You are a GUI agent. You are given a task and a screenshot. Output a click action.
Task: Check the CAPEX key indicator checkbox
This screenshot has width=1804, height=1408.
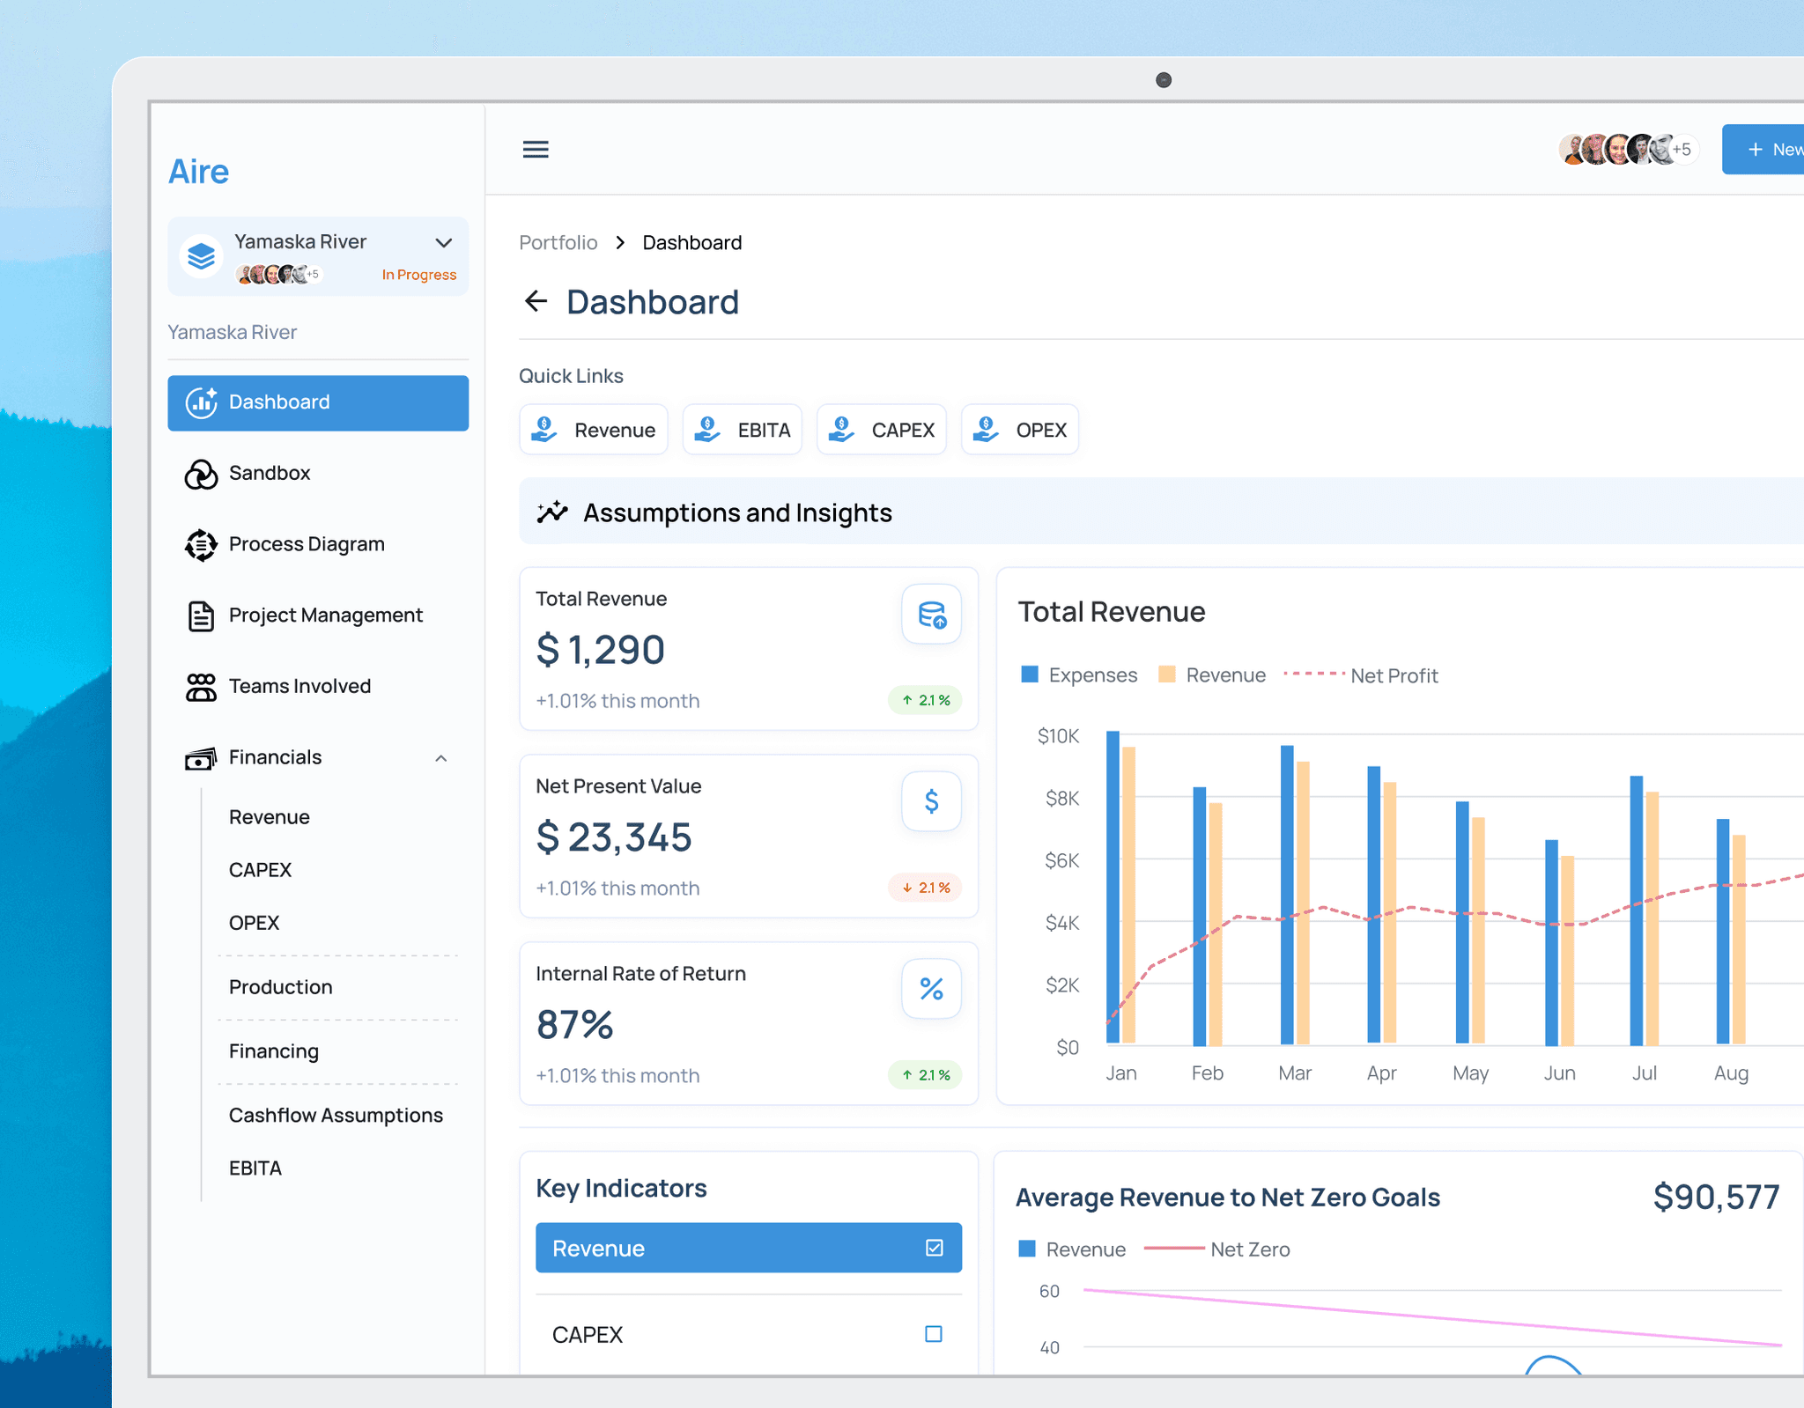[x=934, y=1334]
